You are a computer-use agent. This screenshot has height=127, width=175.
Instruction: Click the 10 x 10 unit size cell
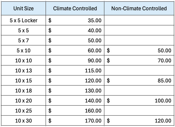point(23,60)
